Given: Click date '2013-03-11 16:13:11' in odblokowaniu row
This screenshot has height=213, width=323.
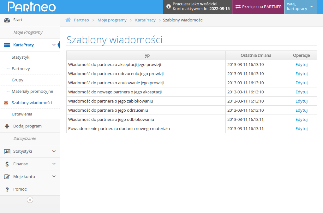Looking at the screenshot, I should tap(246, 119).
